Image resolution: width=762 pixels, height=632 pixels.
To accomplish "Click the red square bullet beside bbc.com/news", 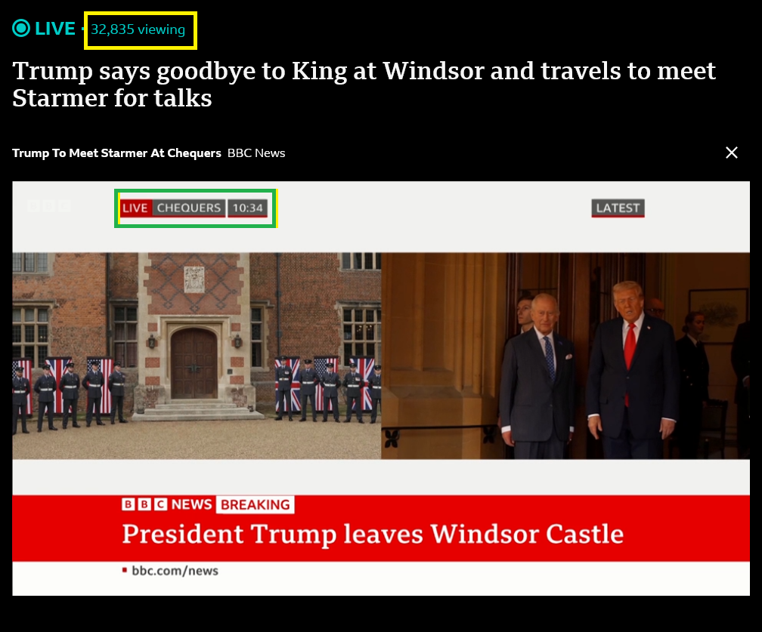I will click(x=125, y=570).
